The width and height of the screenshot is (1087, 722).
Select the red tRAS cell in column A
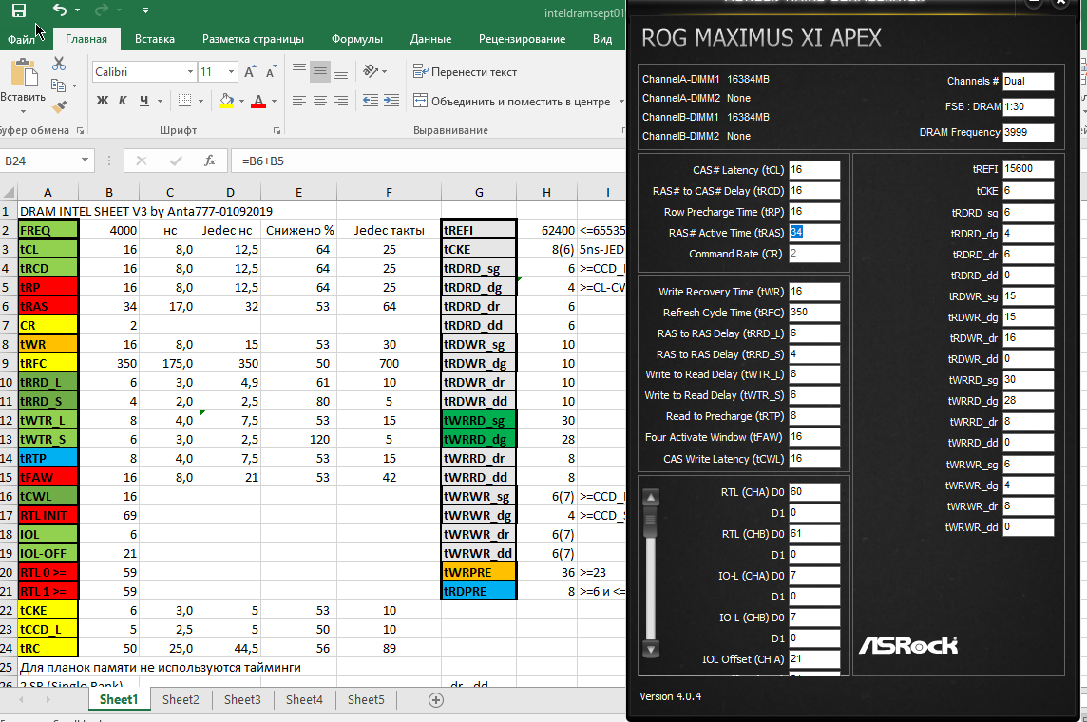[x=48, y=306]
